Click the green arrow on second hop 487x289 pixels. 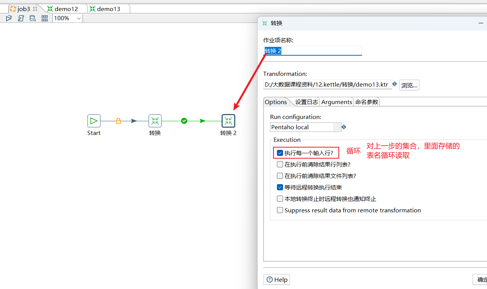click(203, 121)
